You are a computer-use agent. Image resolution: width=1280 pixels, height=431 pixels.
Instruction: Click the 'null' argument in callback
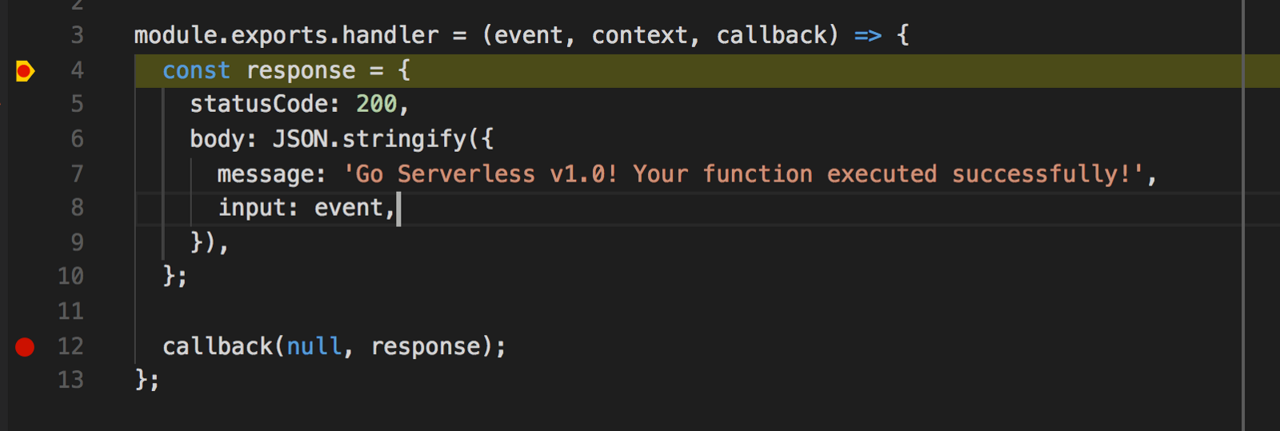(x=314, y=346)
